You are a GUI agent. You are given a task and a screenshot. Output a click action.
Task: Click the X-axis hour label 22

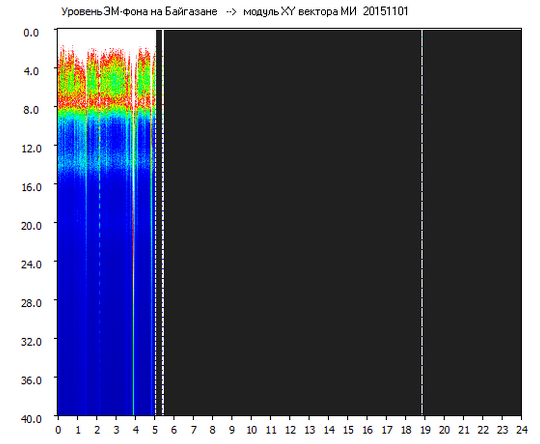pyautogui.click(x=483, y=430)
